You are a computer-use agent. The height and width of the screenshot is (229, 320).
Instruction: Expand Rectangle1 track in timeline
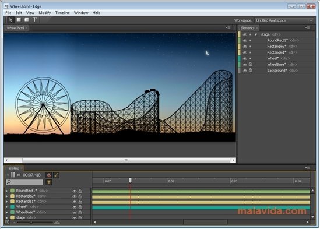[x=6, y=202]
